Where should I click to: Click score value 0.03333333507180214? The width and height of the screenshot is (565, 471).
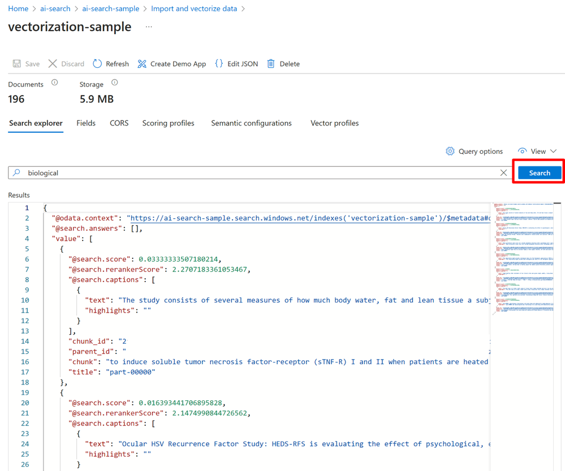(178, 259)
